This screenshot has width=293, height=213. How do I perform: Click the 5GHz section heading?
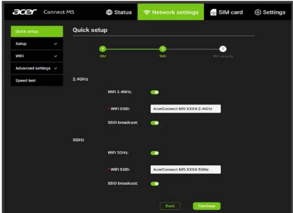click(x=78, y=140)
